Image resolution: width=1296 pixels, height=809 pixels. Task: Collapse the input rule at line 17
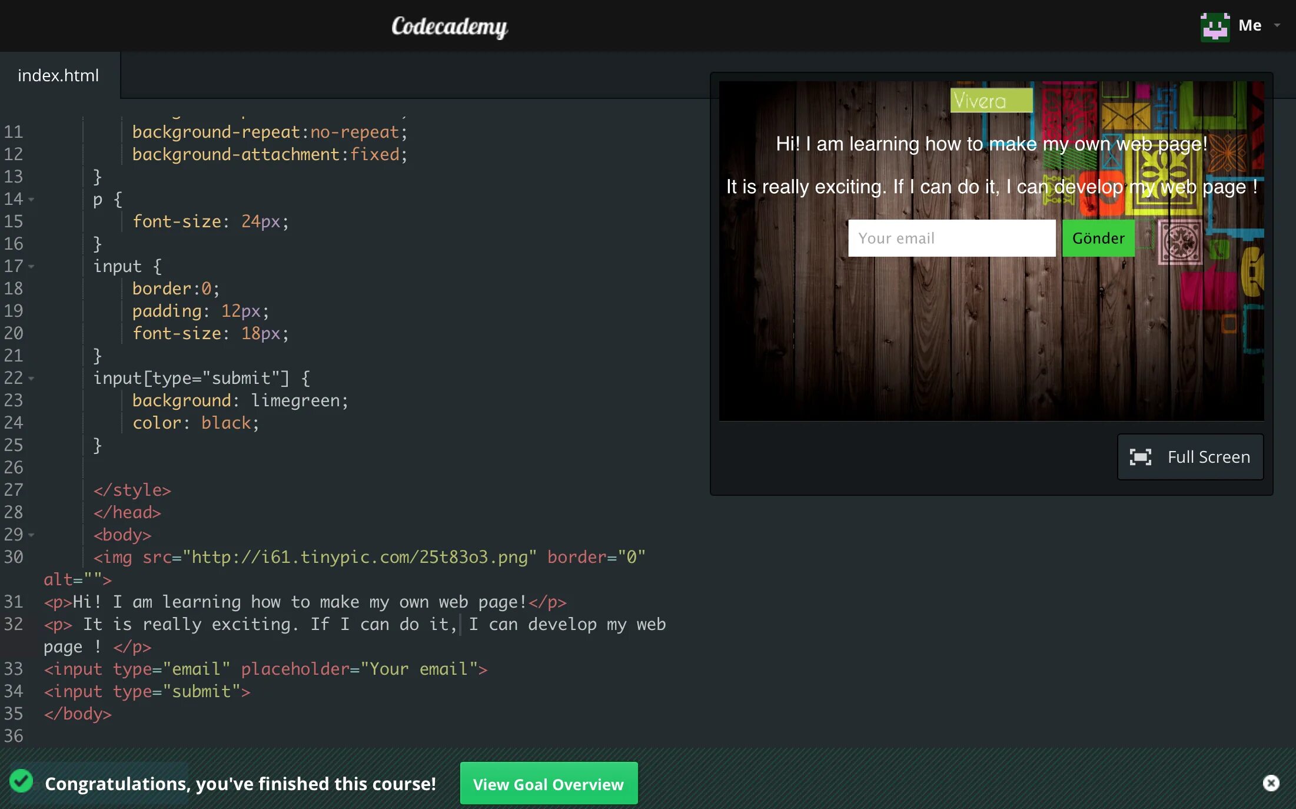pos(31,267)
